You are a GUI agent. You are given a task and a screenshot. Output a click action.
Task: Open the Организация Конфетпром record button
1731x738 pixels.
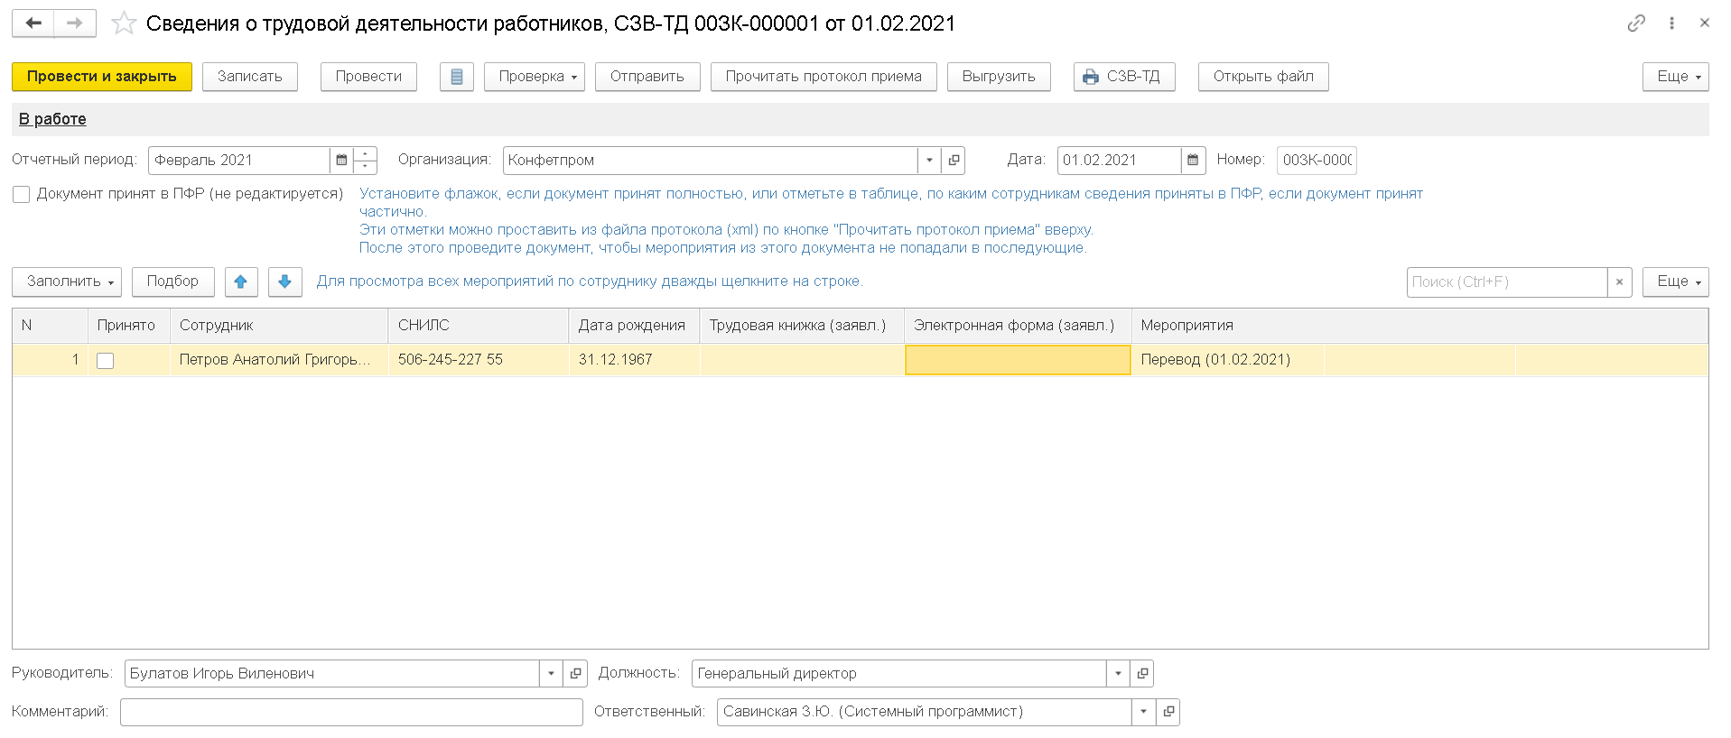(x=954, y=160)
